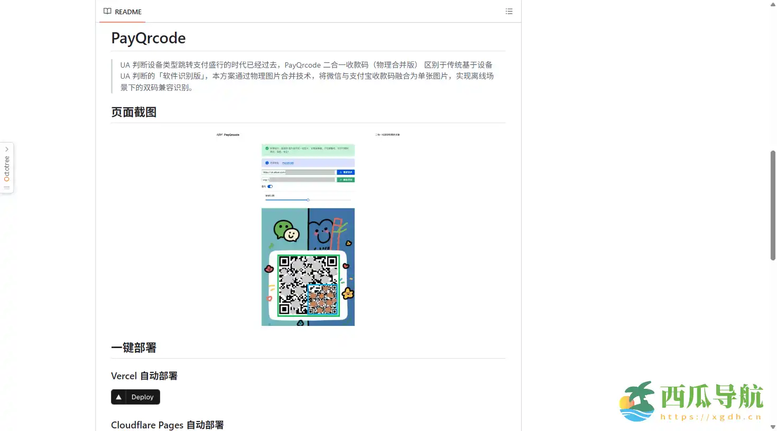777x431 pixels.
Task: Click the blue upload button in screenshot
Action: tap(346, 172)
